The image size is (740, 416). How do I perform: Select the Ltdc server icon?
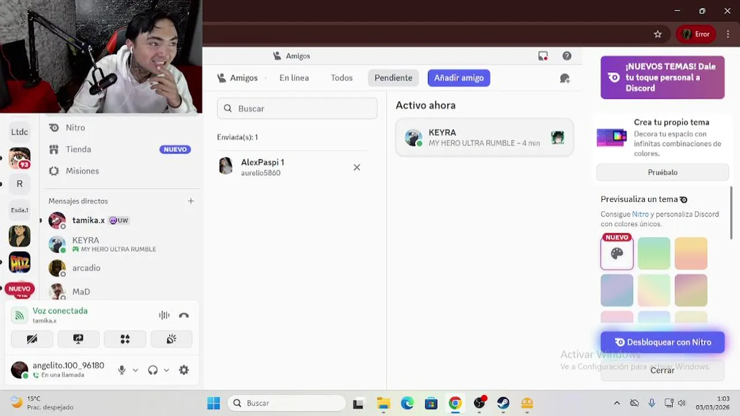point(20,132)
